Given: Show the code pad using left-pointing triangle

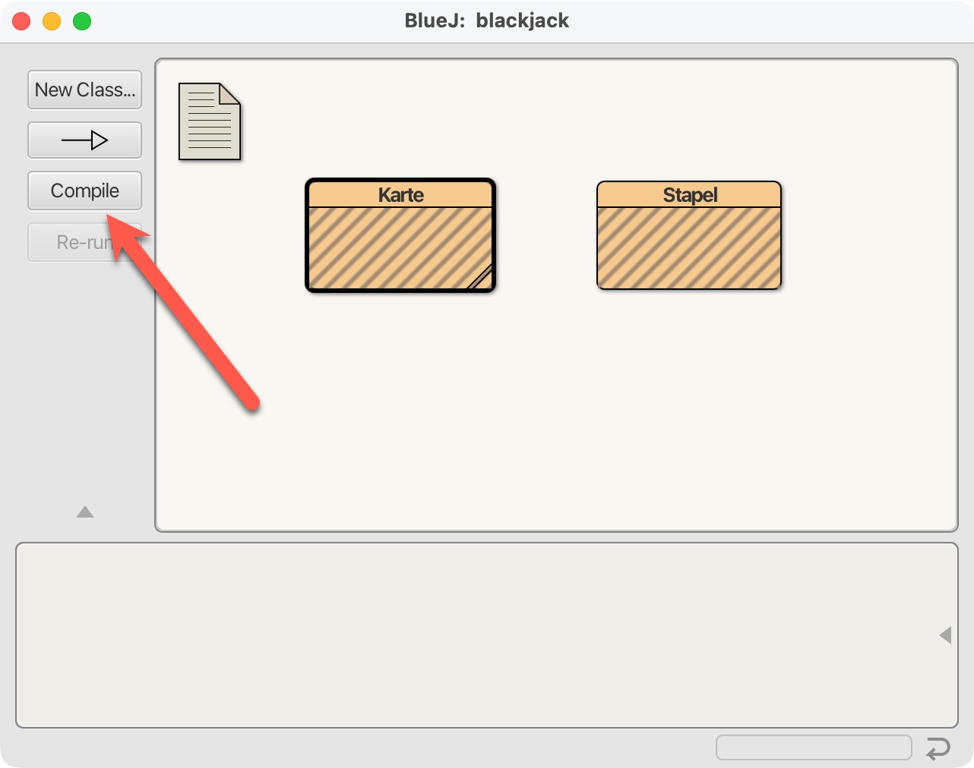Looking at the screenshot, I should [x=945, y=635].
